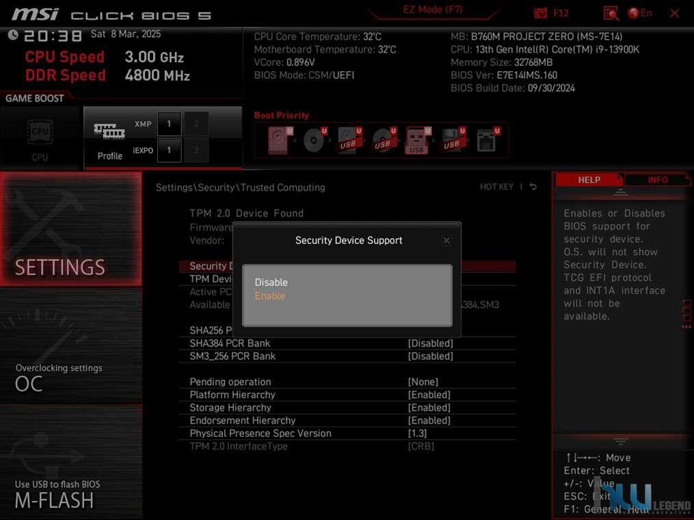This screenshot has width=694, height=520.
Task: Select the USB CD/DVD boot icon
Action: click(384, 140)
